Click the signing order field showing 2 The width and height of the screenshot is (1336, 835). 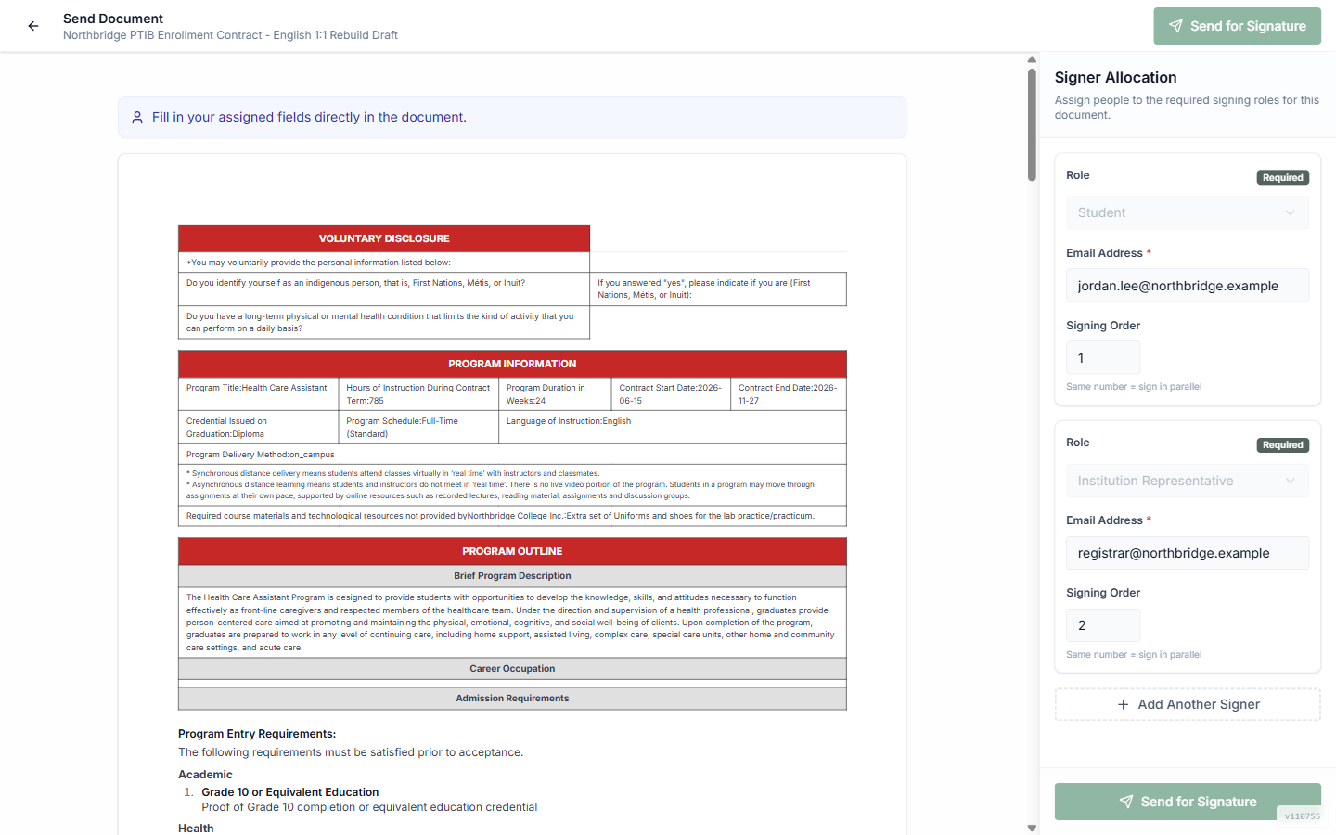click(1103, 625)
